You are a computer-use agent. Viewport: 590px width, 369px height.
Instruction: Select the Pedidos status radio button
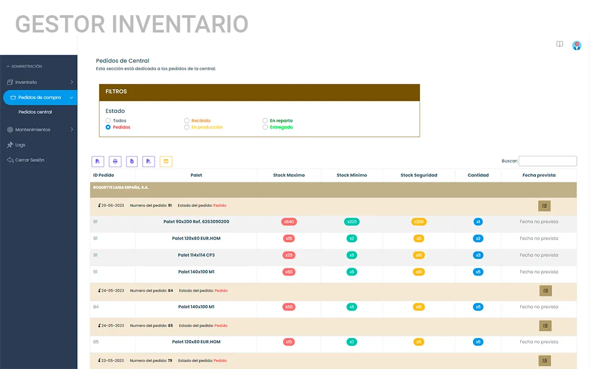tap(108, 127)
